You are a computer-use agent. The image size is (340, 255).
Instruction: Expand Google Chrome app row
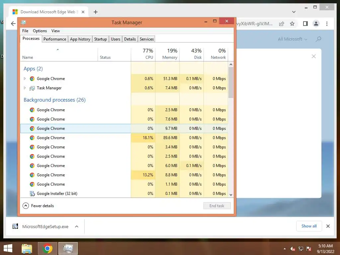(25, 78)
